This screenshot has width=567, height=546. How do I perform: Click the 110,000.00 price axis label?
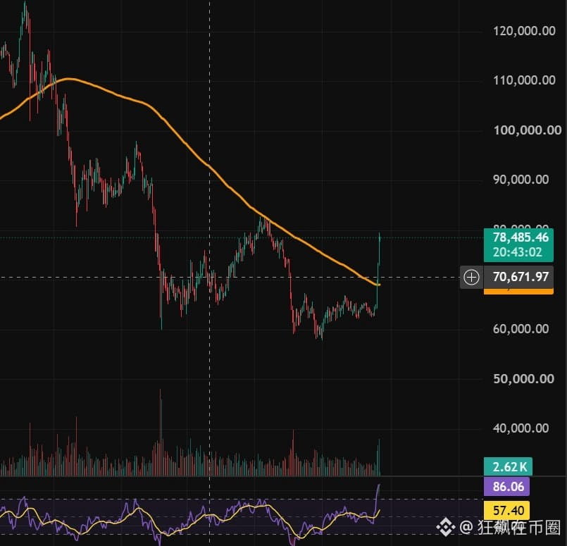coord(524,80)
